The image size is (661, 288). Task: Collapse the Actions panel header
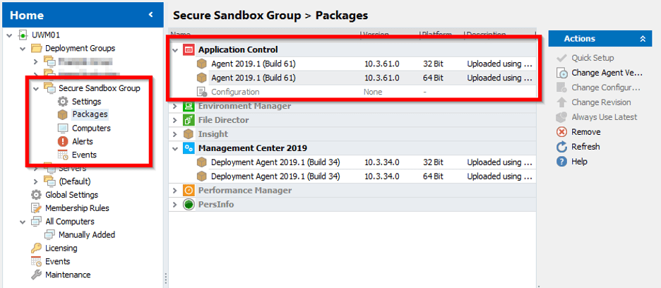tap(642, 39)
